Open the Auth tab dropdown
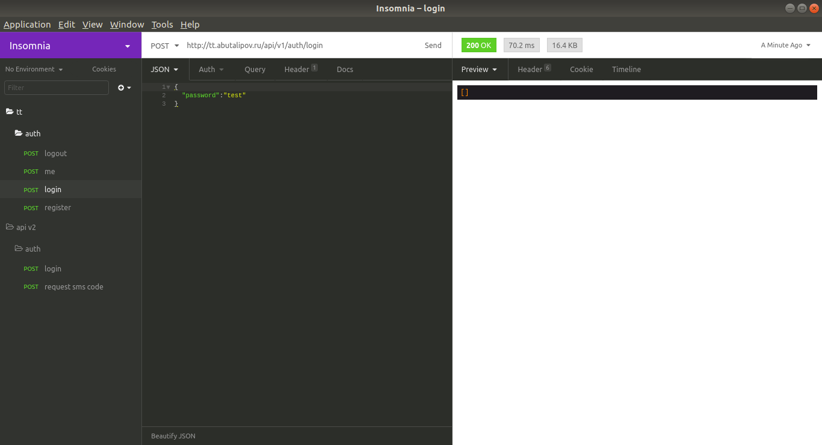 point(211,70)
